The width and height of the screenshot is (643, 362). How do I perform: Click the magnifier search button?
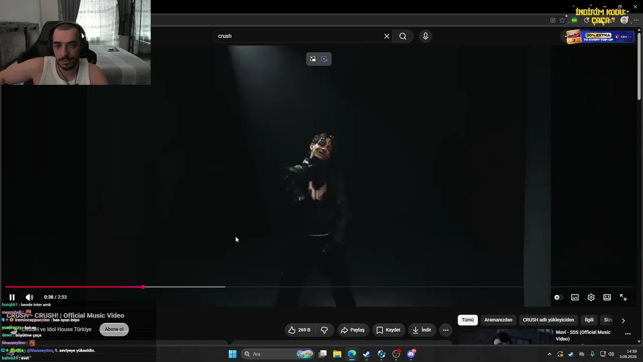coord(403,36)
